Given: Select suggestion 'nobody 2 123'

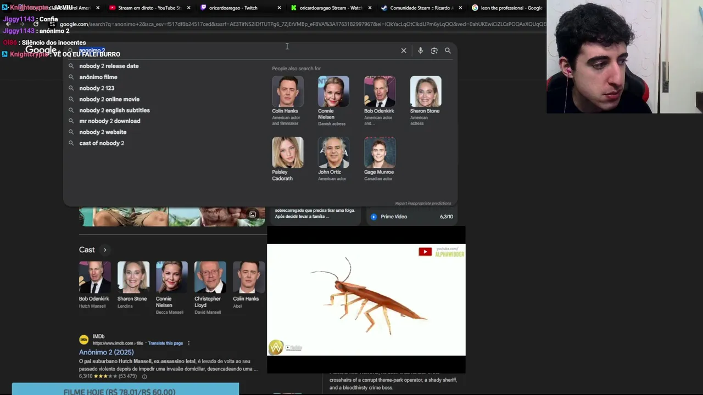Looking at the screenshot, I should [x=97, y=88].
